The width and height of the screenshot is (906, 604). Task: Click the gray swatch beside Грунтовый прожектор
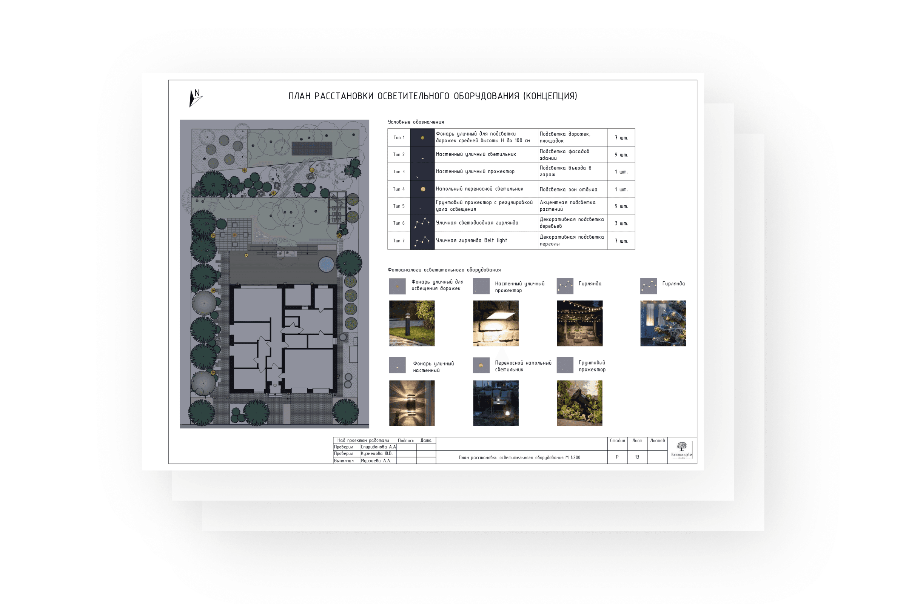[565, 365]
